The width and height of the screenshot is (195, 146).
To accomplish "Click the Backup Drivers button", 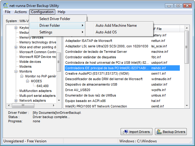I will click(x=171, y=132).
